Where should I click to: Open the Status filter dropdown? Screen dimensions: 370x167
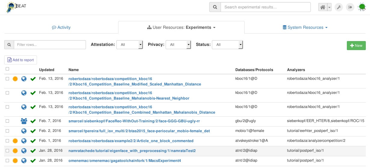point(227,45)
